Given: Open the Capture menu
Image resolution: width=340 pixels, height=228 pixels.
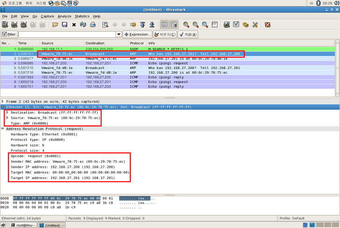Looking at the screenshot, I should pyautogui.click(x=47, y=16).
